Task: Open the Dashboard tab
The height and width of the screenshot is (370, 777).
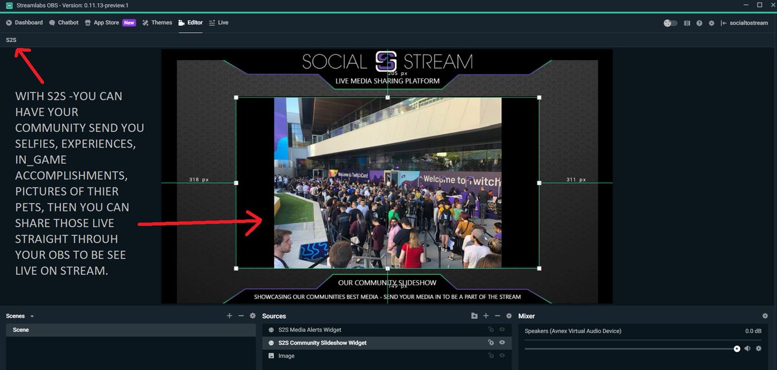Action: [24, 23]
